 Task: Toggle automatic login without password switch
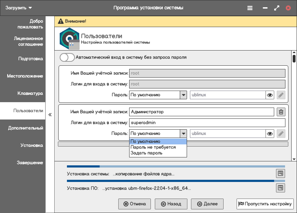pos(67,57)
